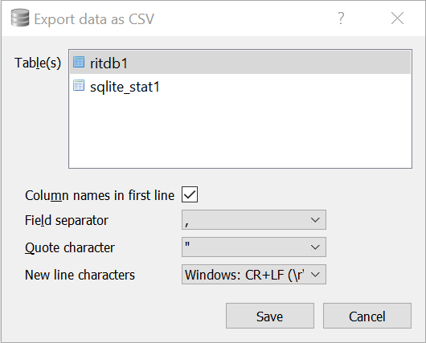Image resolution: width=426 pixels, height=343 pixels.
Task: Click the Save button
Action: point(270,316)
